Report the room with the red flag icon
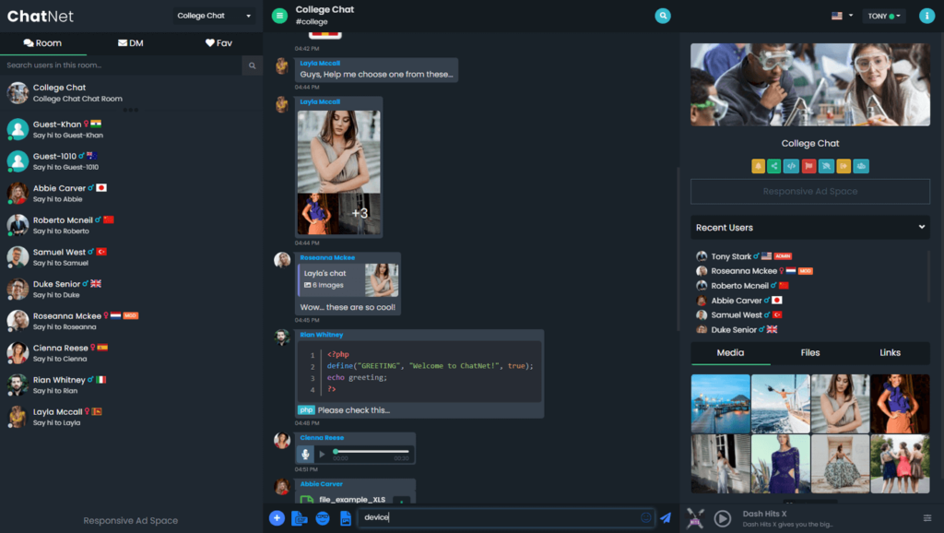 (808, 166)
